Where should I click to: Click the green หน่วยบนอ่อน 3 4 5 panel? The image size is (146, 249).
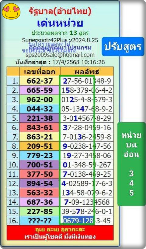[x=131, y=164]
